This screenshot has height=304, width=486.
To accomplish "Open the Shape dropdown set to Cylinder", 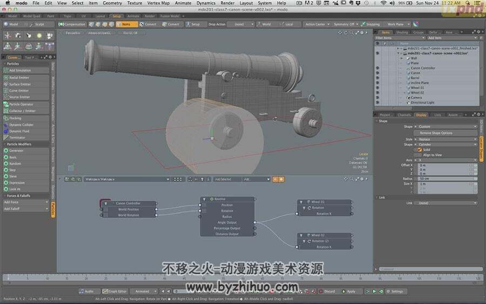I will (x=448, y=144).
